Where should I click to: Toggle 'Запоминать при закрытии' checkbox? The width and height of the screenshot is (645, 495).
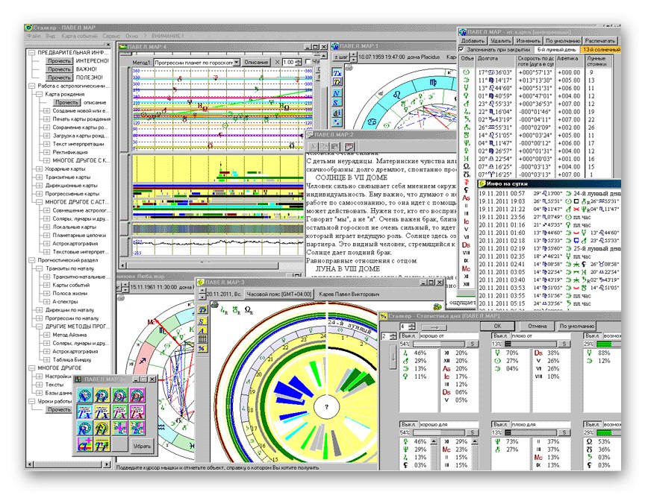462,48
